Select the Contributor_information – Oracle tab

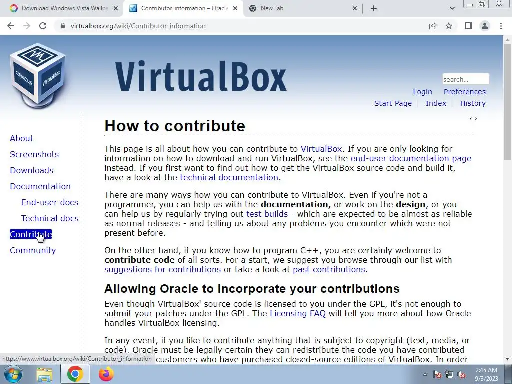coord(183,9)
